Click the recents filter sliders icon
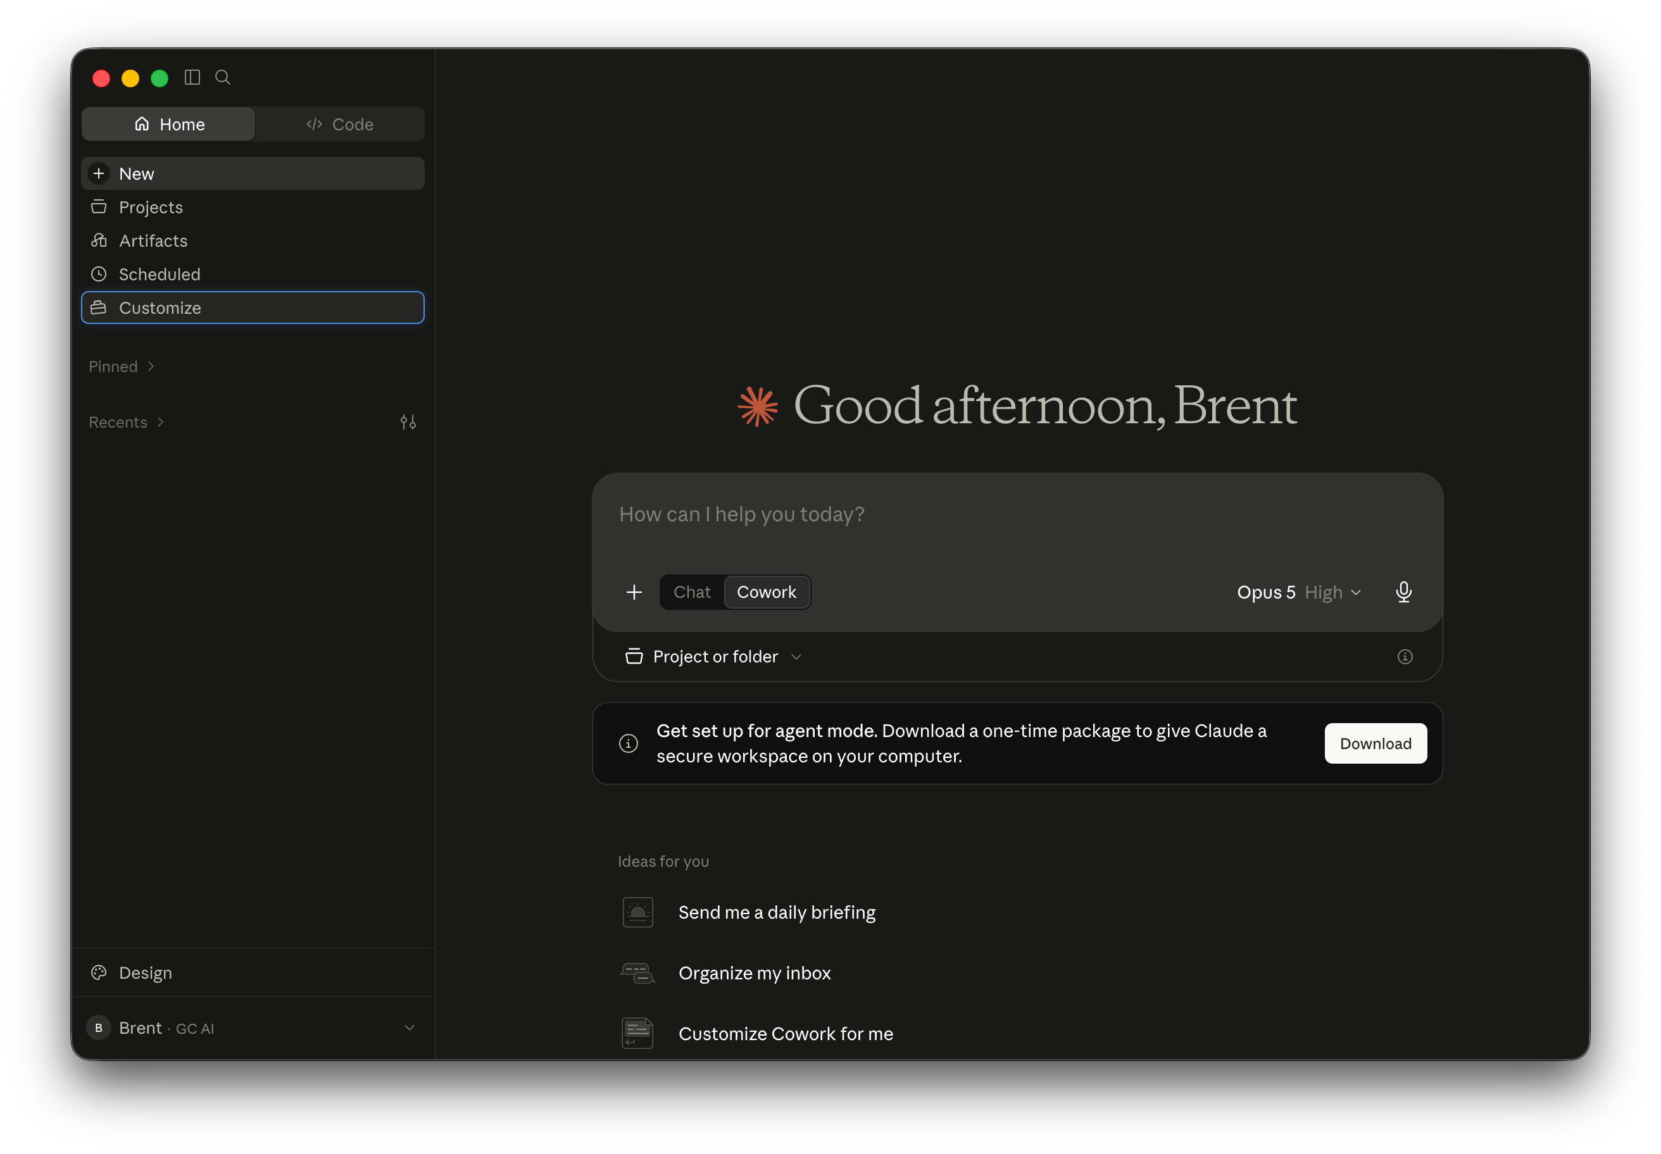This screenshot has width=1661, height=1154. pyautogui.click(x=408, y=422)
